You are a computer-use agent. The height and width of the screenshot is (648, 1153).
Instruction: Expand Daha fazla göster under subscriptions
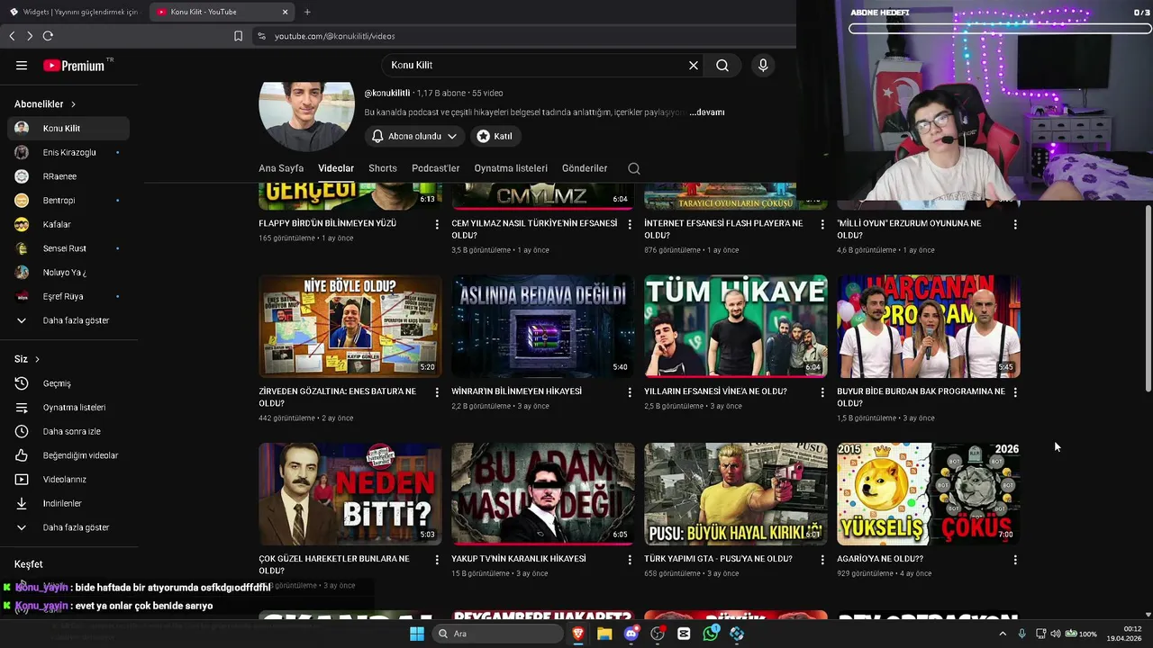(x=68, y=320)
